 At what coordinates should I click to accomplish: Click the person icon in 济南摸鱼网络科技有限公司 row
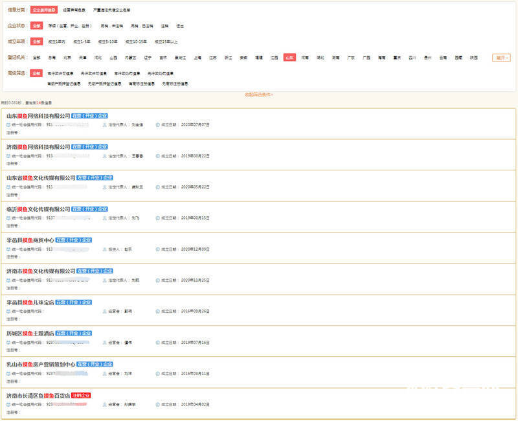click(x=105, y=155)
